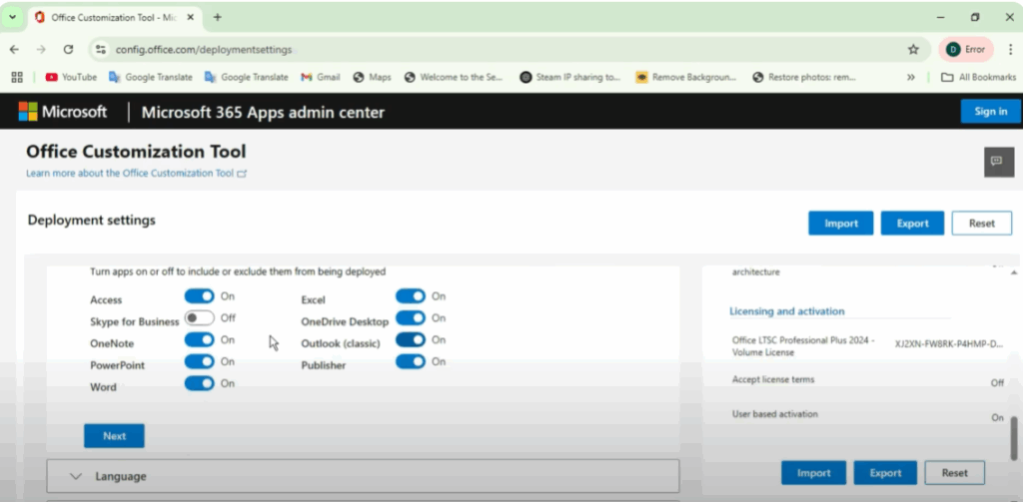1023x502 pixels.
Task: Click the summary panel scroll-up arrow
Action: (x=1014, y=271)
